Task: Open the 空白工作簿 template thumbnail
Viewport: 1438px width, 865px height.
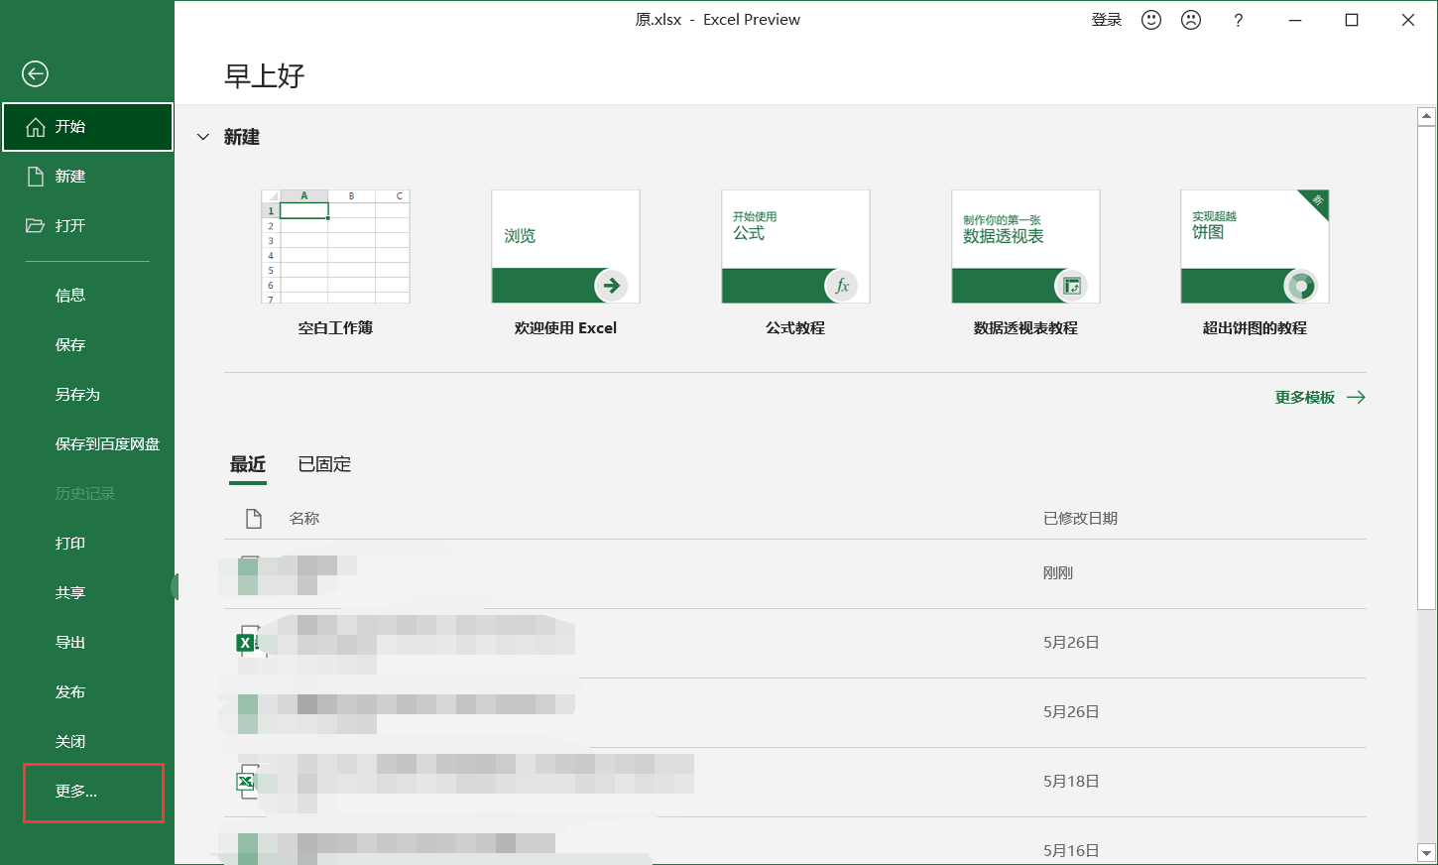Action: point(335,246)
